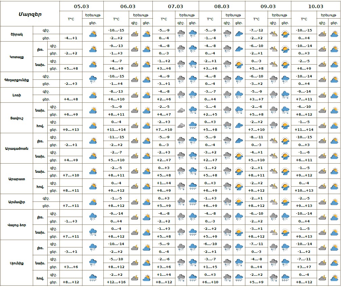Select the 05.03 date column header

81,6
